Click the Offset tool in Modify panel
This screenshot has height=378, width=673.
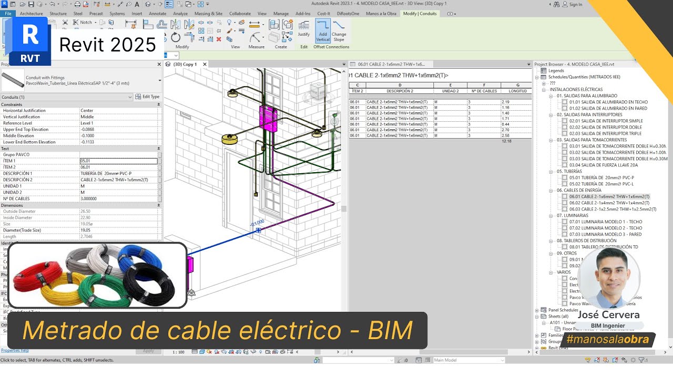tap(162, 25)
